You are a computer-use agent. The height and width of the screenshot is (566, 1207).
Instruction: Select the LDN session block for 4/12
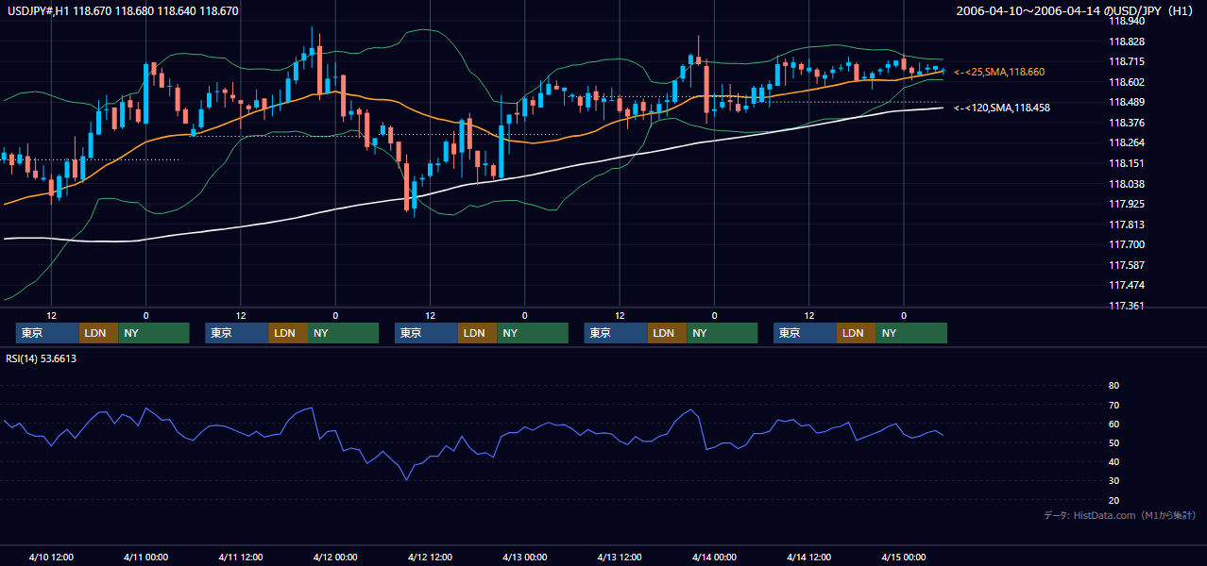pyautogui.click(x=477, y=333)
